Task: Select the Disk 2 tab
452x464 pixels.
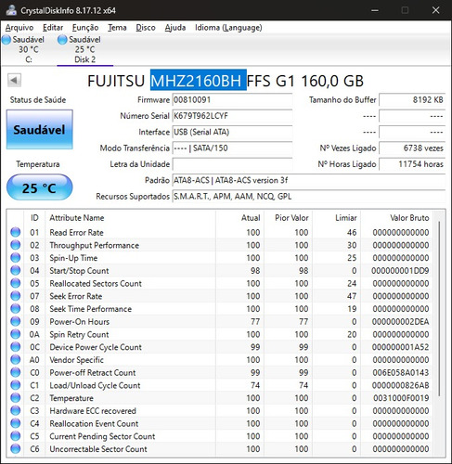Action: [x=84, y=49]
